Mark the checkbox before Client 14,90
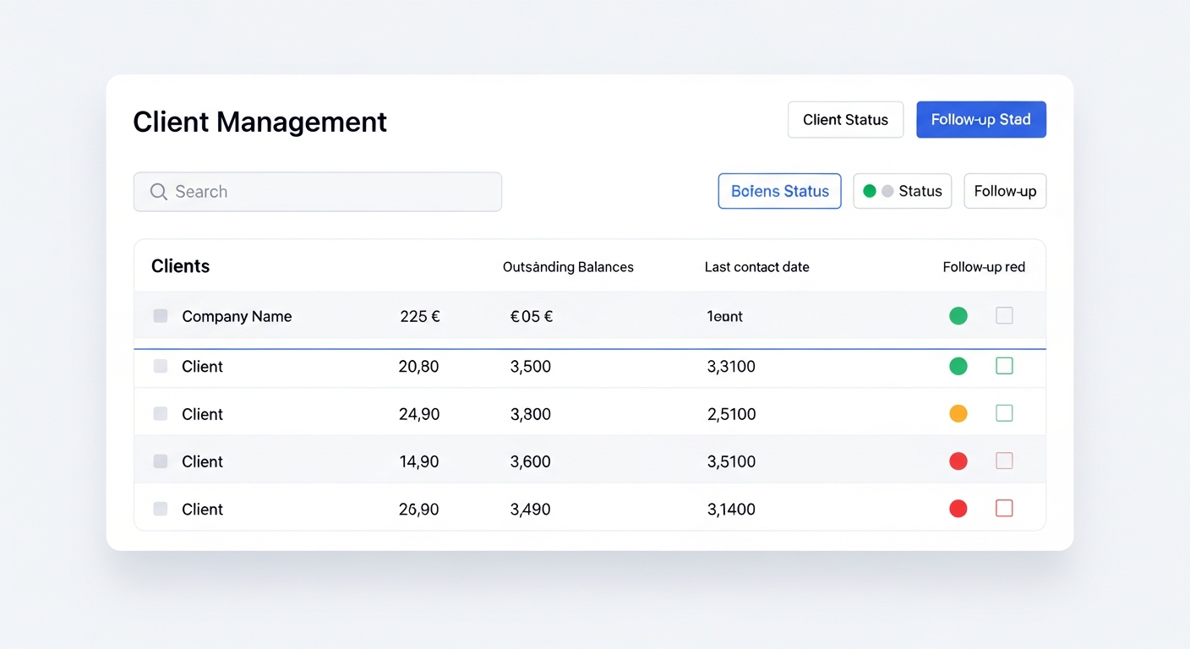Screen dimensions: 1190x649 [x=161, y=461]
